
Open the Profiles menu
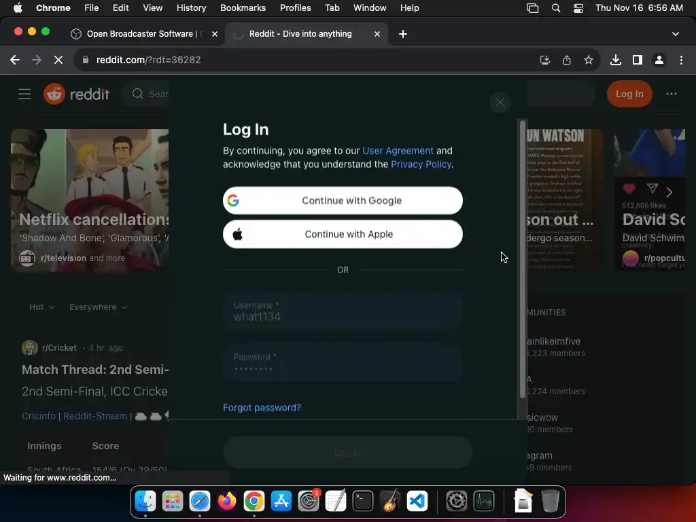295,8
